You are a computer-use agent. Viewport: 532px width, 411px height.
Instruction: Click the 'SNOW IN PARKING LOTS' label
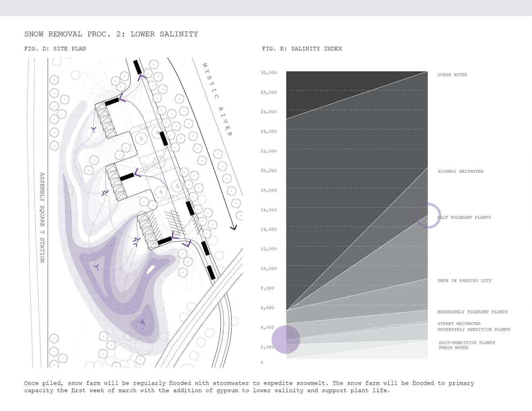pyautogui.click(x=464, y=281)
